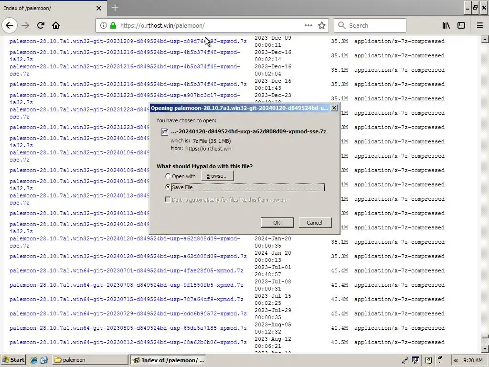Show site information icon in address bar

tap(104, 26)
